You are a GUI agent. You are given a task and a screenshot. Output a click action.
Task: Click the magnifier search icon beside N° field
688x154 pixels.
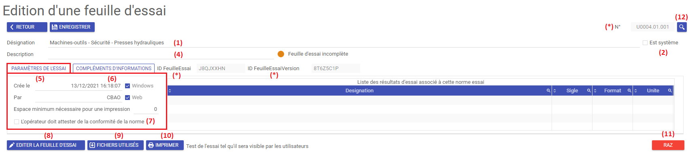pyautogui.click(x=682, y=27)
